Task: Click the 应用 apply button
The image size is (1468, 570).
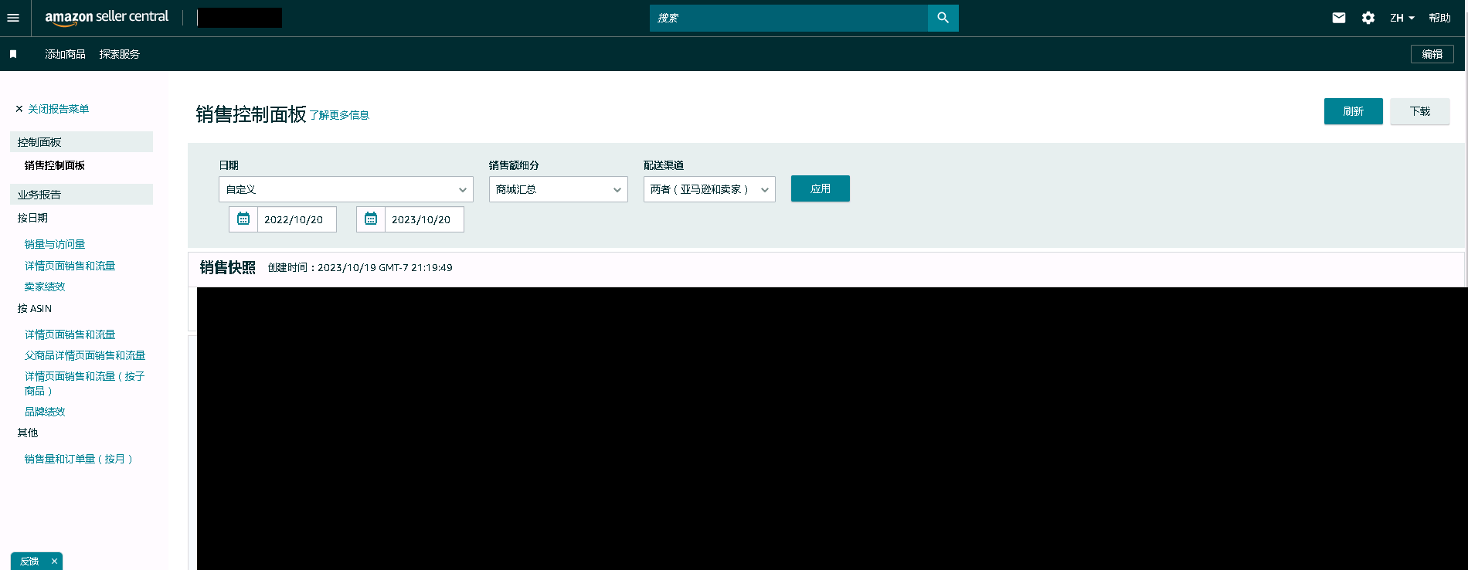Action: click(821, 188)
